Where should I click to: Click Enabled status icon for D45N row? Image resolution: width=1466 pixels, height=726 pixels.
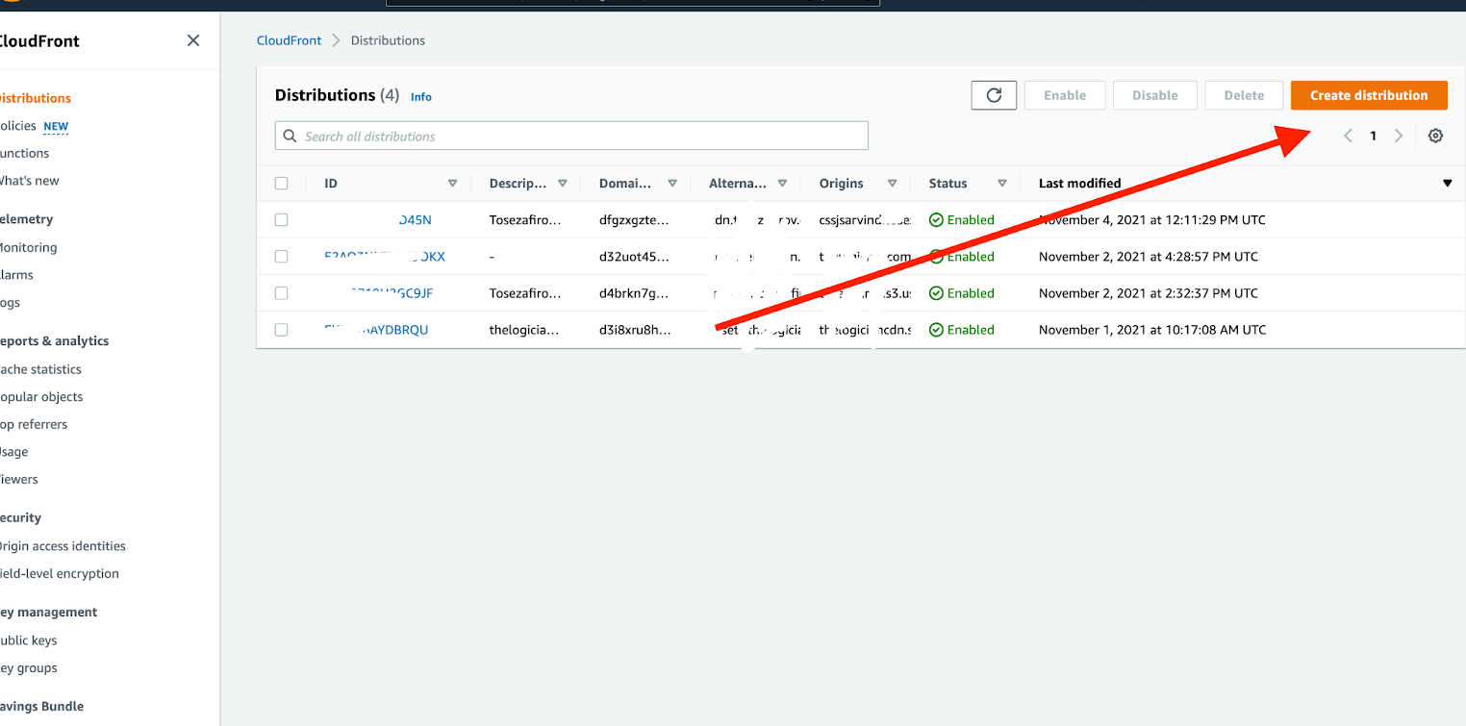(x=936, y=219)
